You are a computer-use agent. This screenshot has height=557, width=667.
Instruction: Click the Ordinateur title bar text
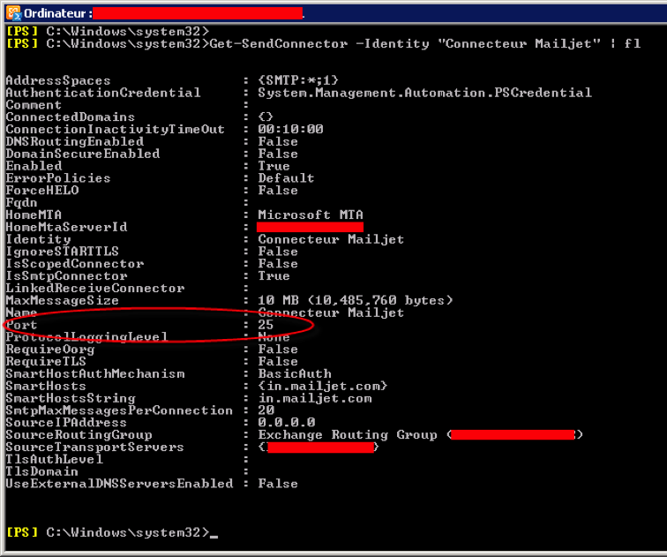[58, 13]
